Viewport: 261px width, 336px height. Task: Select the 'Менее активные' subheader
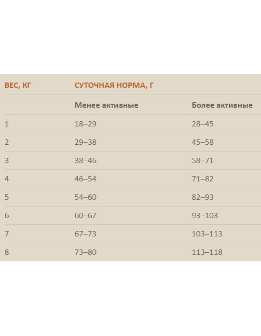click(x=106, y=105)
